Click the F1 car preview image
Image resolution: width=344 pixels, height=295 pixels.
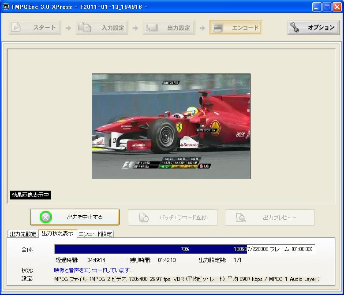(x=171, y=126)
